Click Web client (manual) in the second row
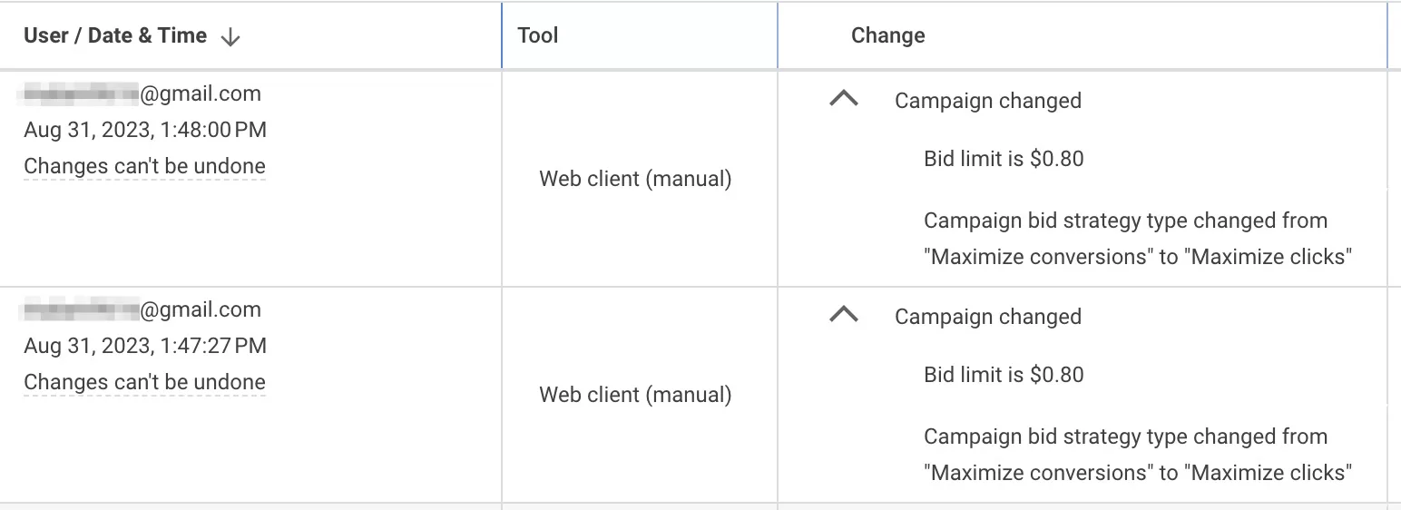 point(635,395)
